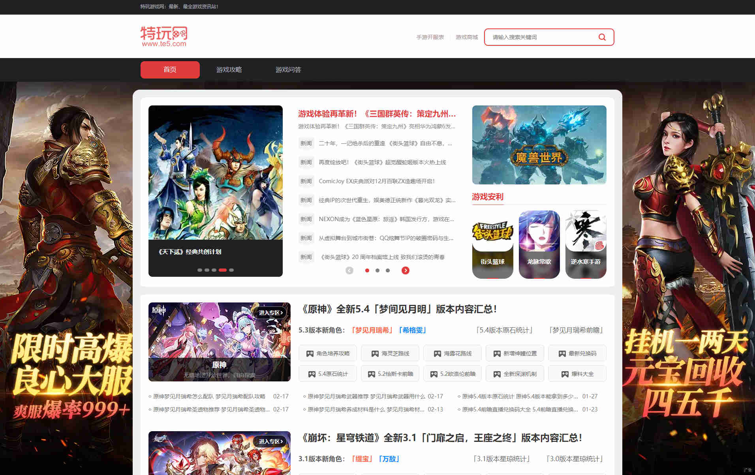This screenshot has width=755, height=475.
Task: Click the 特玩网 site logo
Action: 164,37
